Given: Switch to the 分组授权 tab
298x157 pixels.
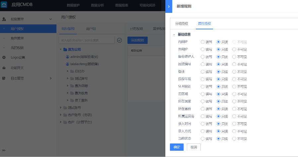Looking at the screenshot, I should pyautogui.click(x=182, y=24).
